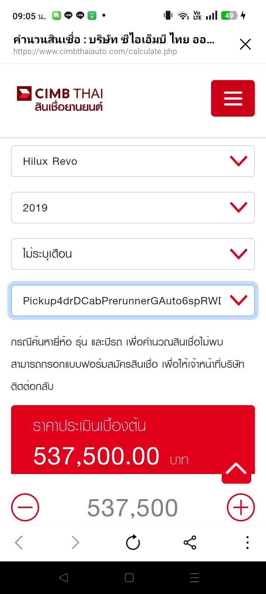Reload the page

[133, 543]
